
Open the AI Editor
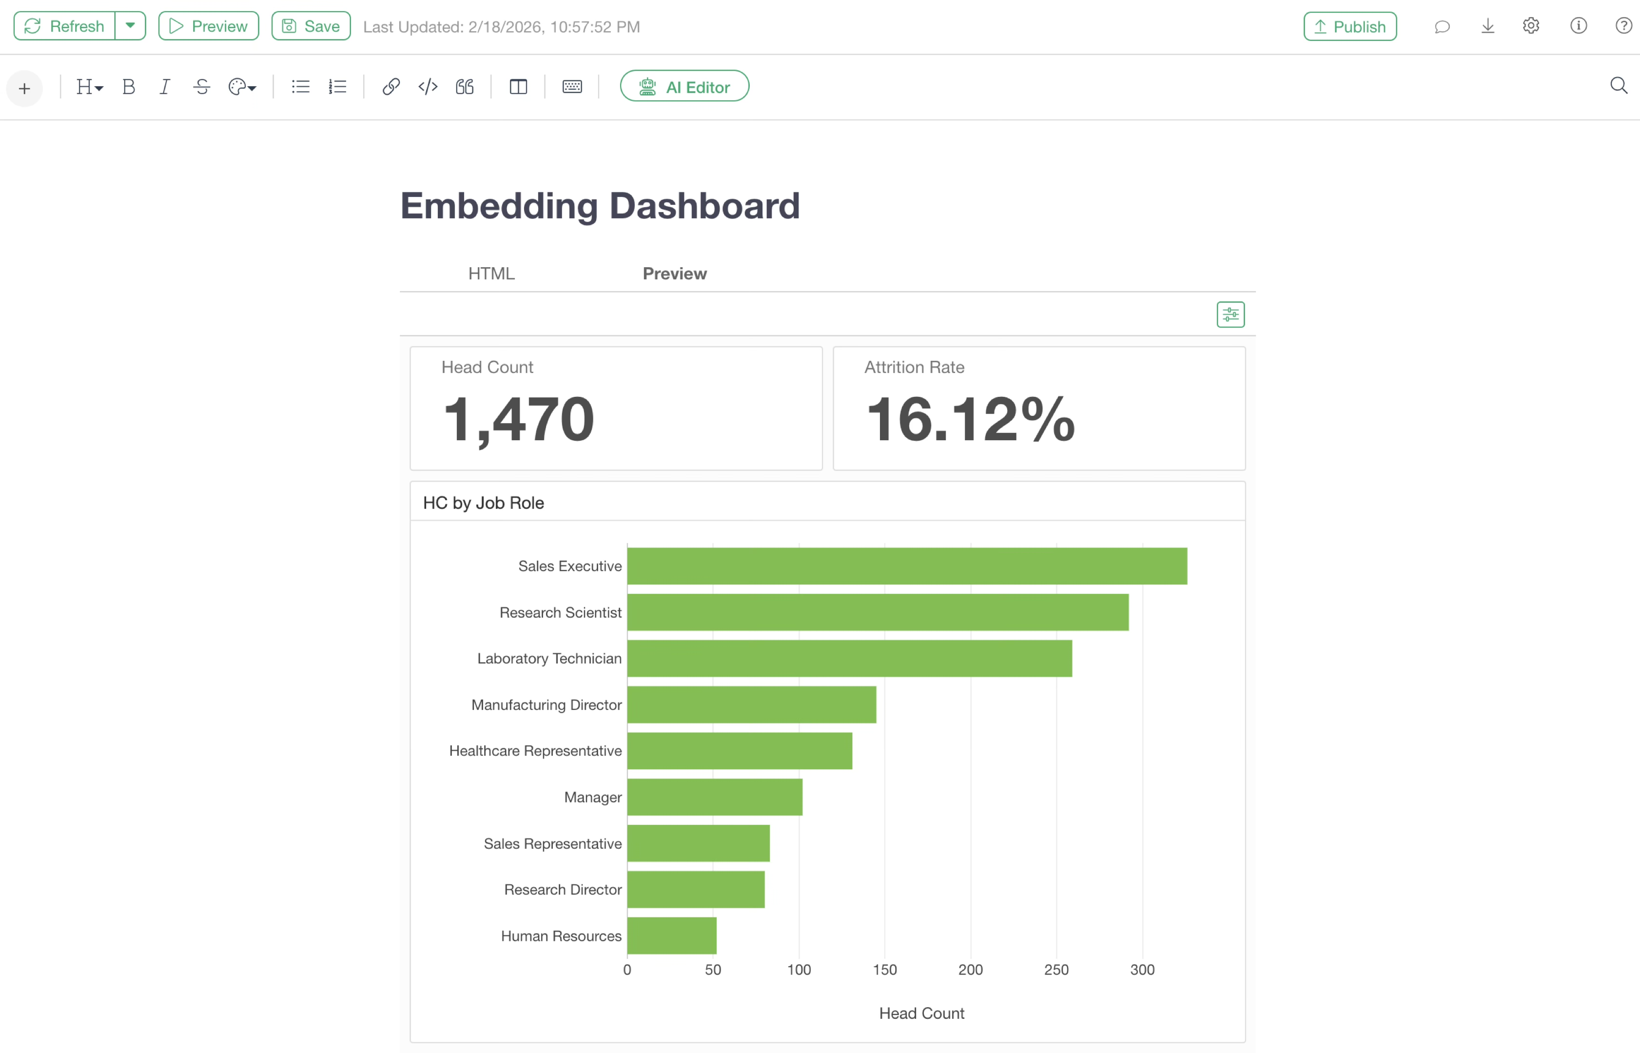(x=684, y=87)
